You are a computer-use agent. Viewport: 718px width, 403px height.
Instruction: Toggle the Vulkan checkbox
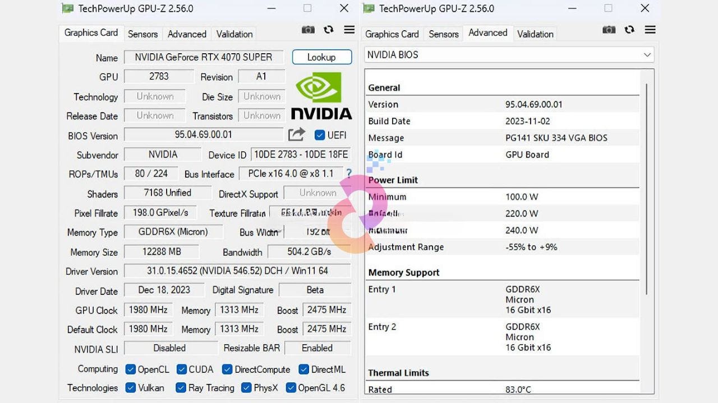131,387
